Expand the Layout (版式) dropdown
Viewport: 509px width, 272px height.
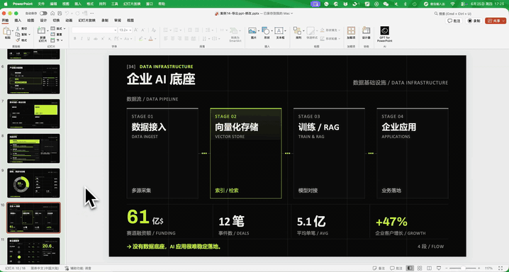64,28
